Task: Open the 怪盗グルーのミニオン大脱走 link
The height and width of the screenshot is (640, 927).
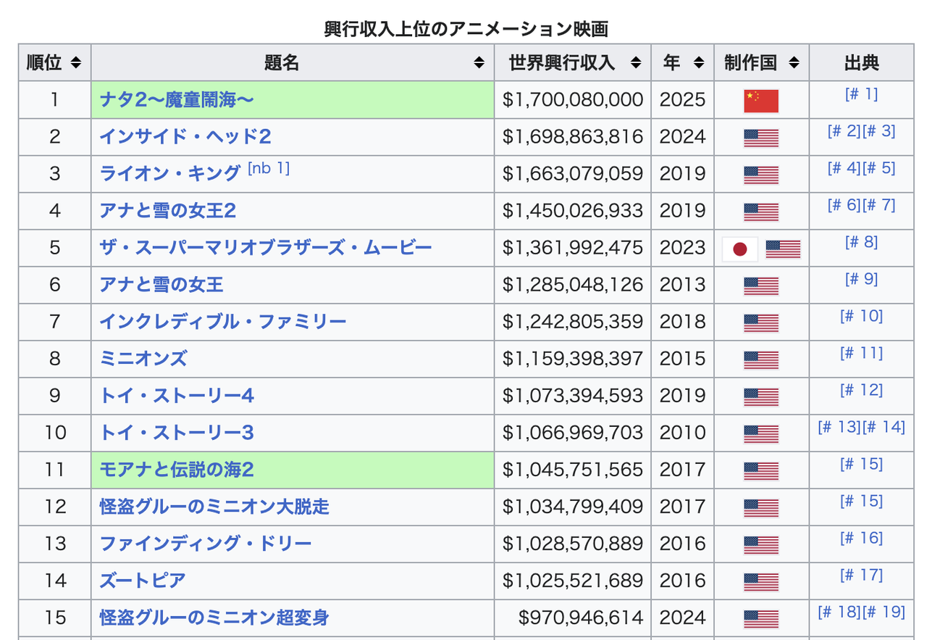Action: click(x=214, y=506)
